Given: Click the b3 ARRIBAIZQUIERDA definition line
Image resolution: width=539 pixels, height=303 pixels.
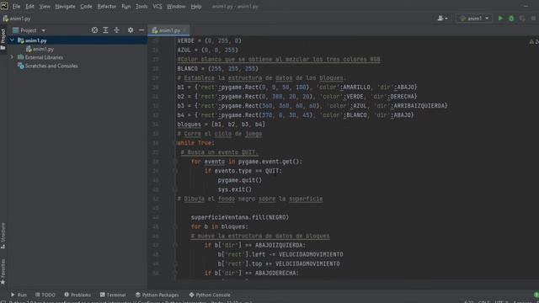Looking at the screenshot, I should pyautogui.click(x=312, y=106).
